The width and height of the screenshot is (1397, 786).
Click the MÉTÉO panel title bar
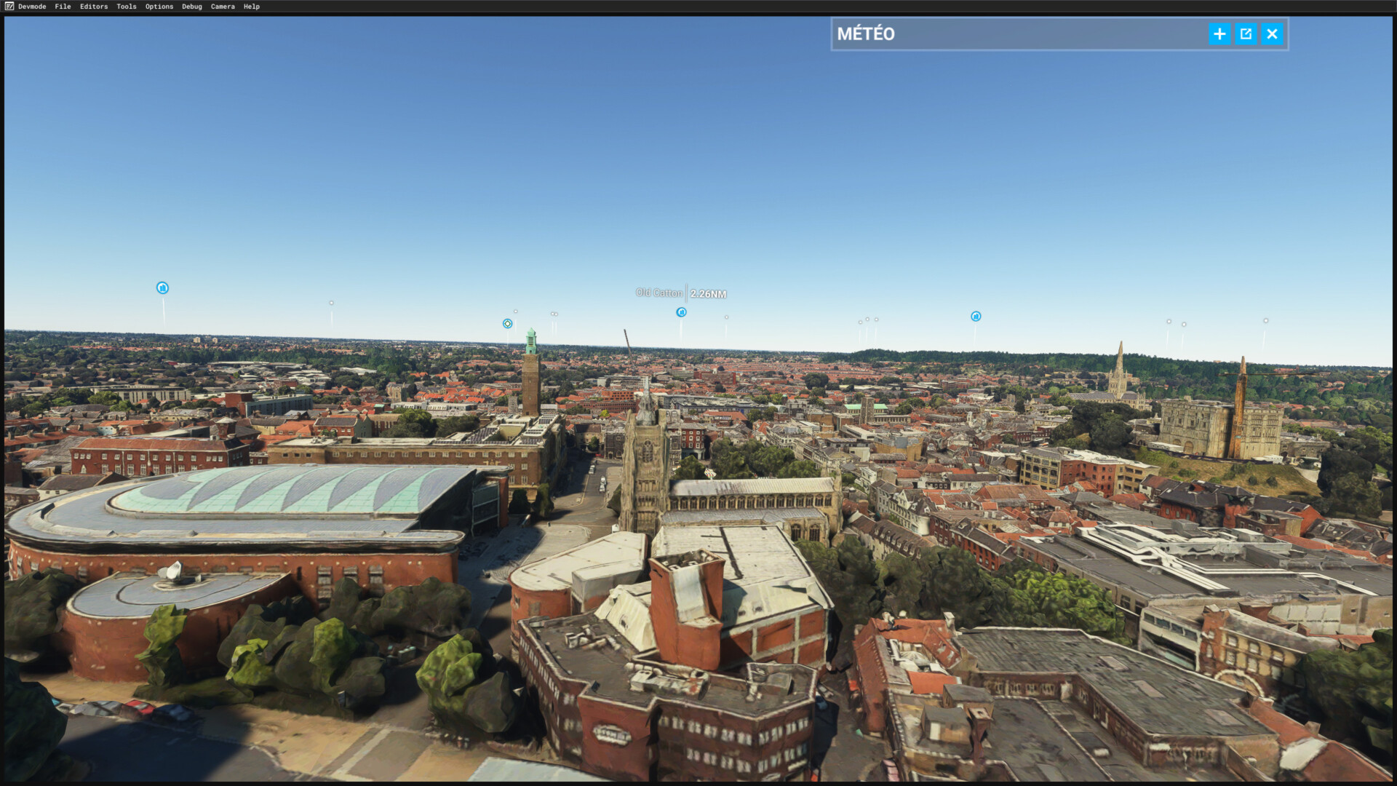point(1019,33)
